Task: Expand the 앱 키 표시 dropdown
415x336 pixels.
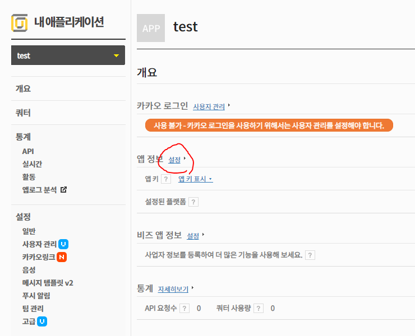Action: (195, 179)
